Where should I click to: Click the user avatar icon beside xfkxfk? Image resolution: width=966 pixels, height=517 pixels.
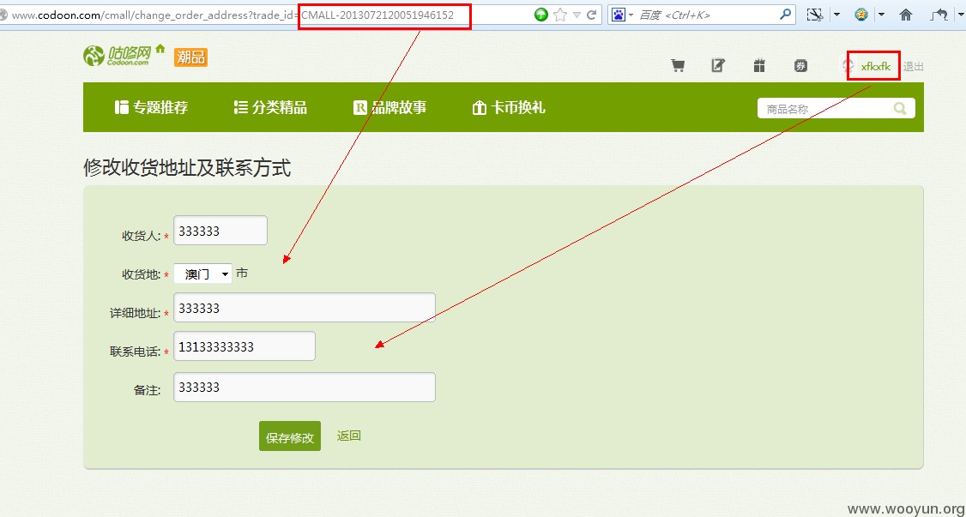click(847, 67)
